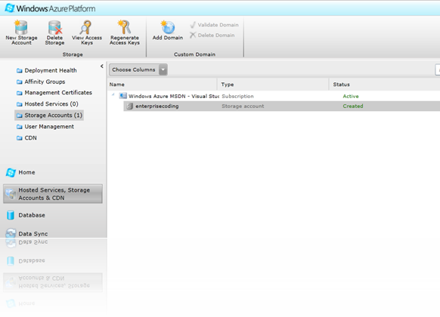Click the 'Storage account' type cell
Viewport: 440px width, 317px height.
pos(243,106)
